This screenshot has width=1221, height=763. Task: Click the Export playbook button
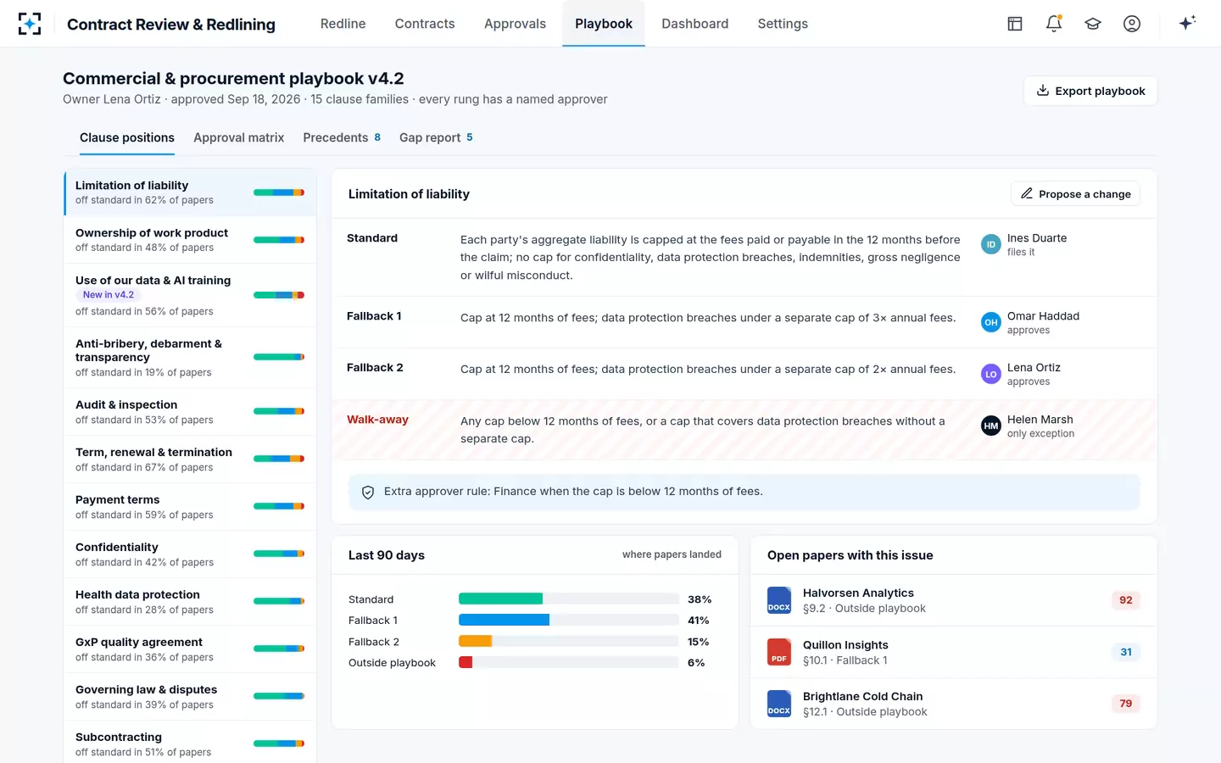point(1090,91)
